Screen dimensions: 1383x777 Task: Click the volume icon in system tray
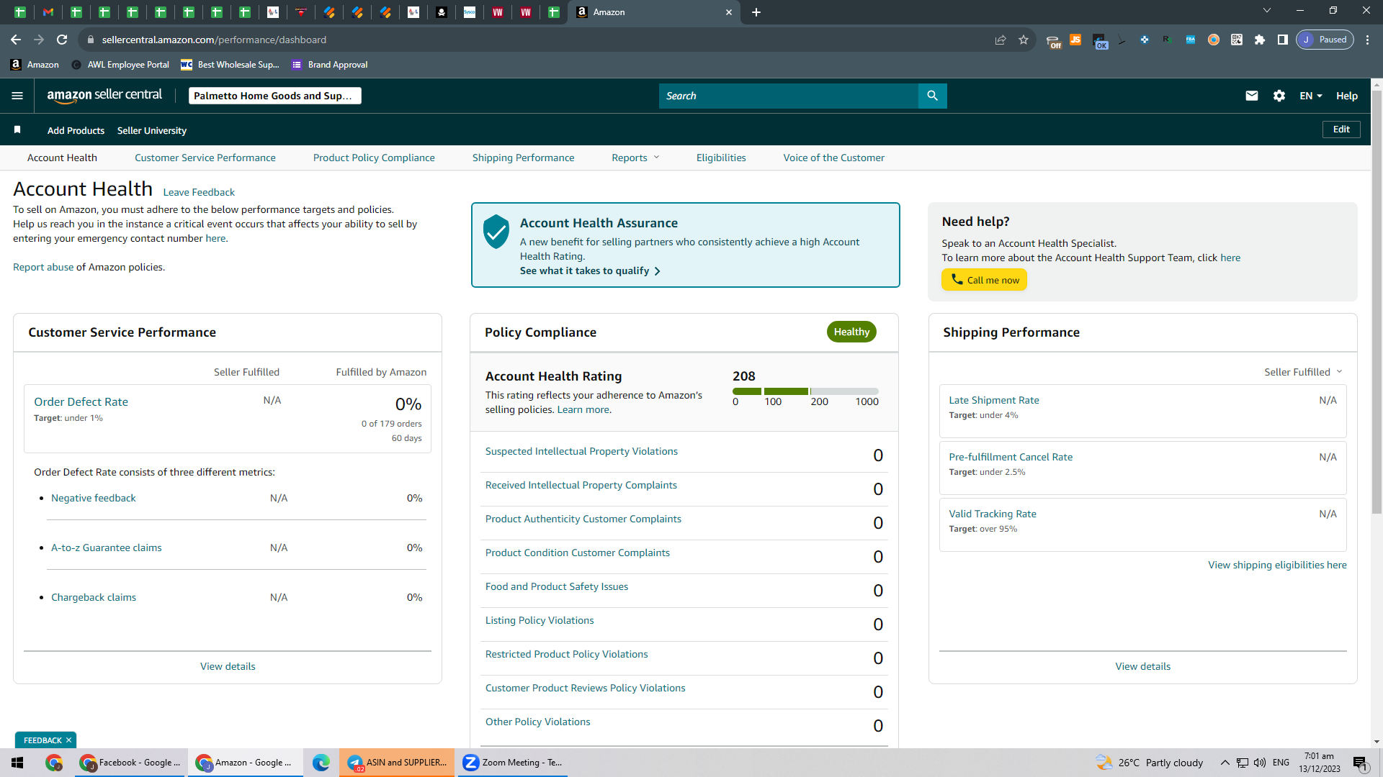(x=1260, y=763)
